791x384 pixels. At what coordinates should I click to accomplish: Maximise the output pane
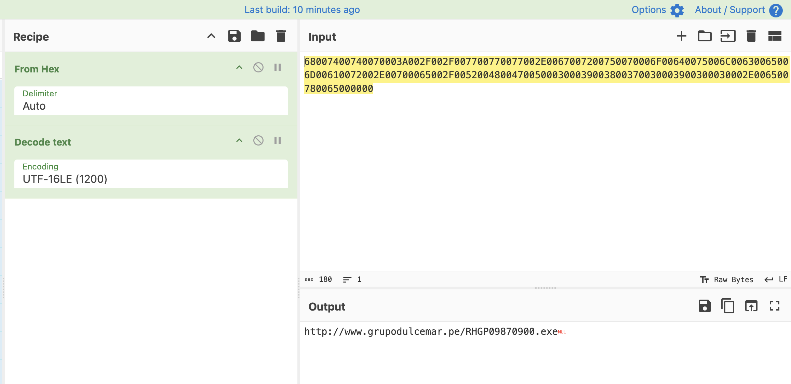click(x=774, y=306)
